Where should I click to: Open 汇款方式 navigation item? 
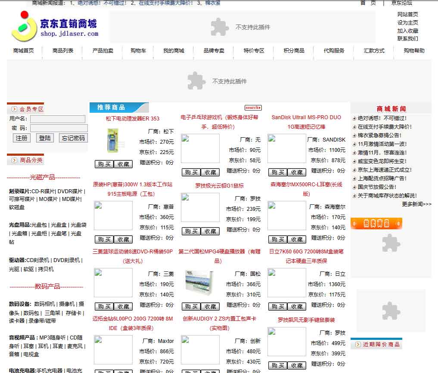pos(374,51)
